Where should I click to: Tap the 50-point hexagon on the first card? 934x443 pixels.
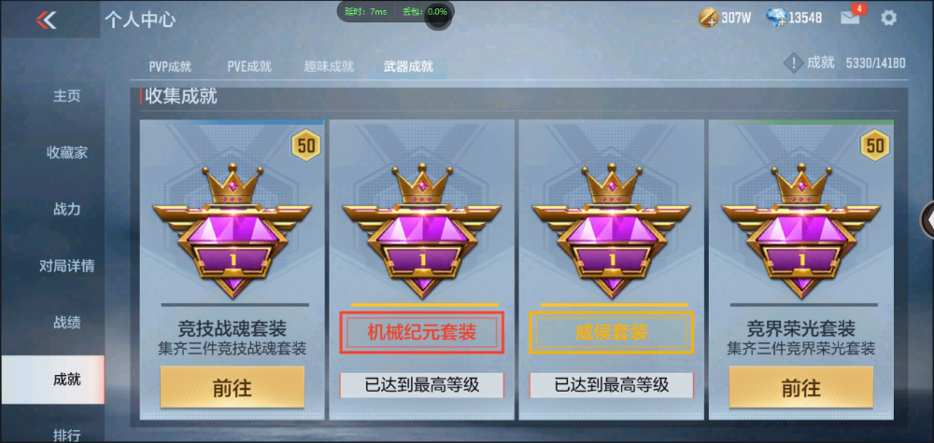pyautogui.click(x=306, y=145)
